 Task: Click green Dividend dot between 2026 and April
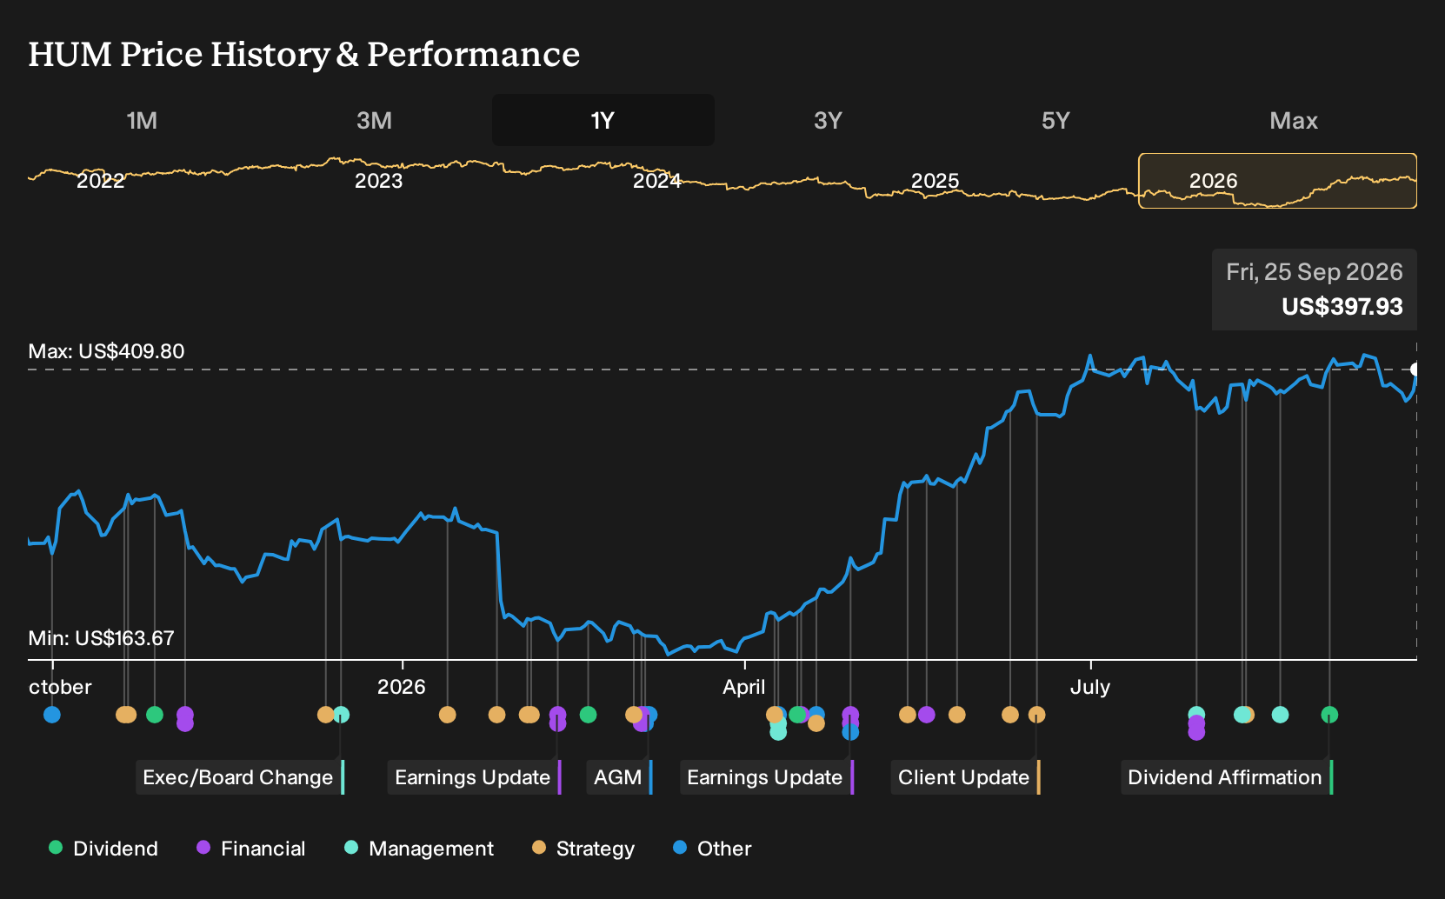click(x=588, y=715)
